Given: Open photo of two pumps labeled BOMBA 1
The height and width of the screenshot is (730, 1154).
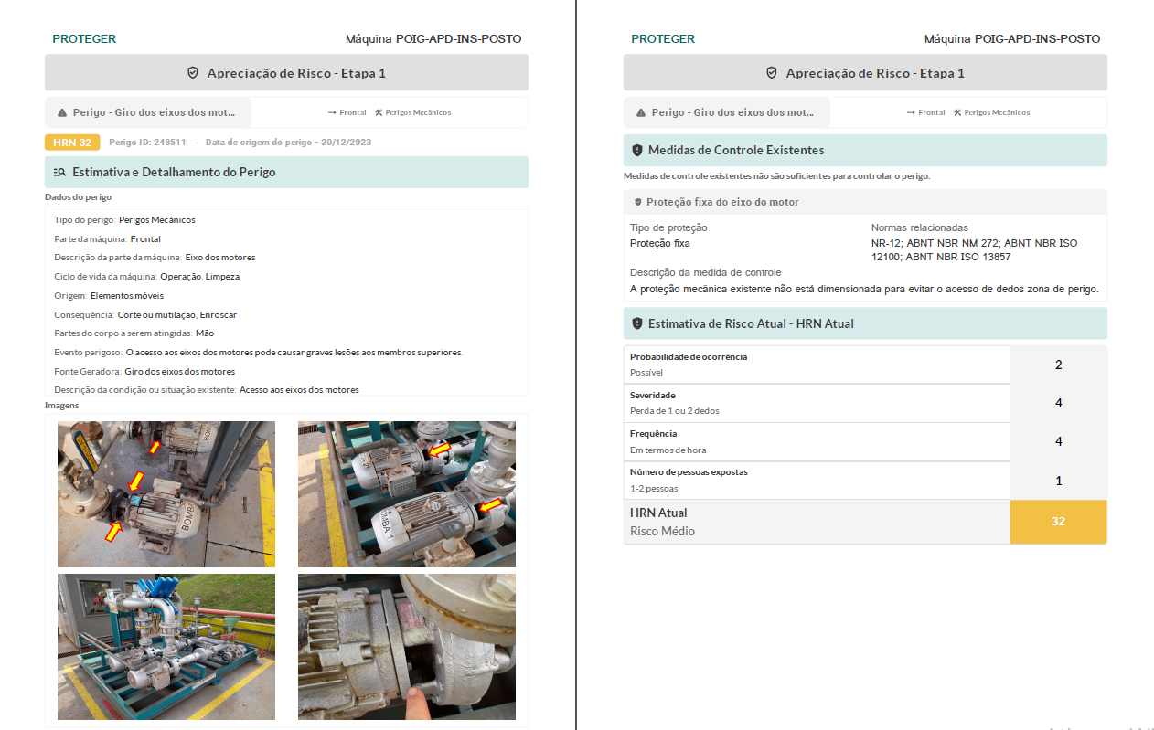Looking at the screenshot, I should 407,494.
